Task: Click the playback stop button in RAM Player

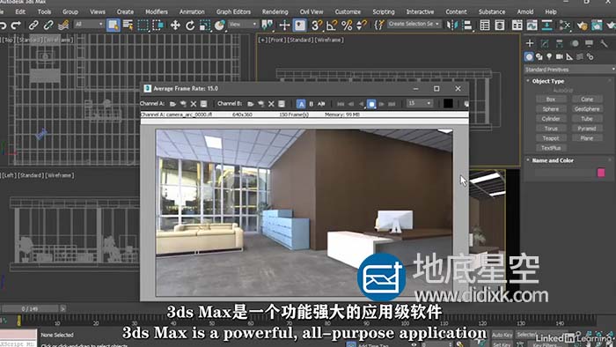Action: pos(371,104)
